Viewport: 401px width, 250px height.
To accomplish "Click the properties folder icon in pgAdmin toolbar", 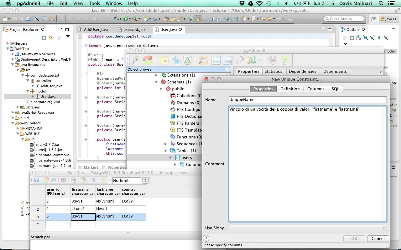I will 164,60.
